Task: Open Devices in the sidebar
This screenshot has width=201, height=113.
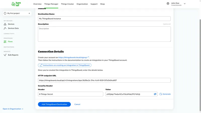Action: (11, 24)
